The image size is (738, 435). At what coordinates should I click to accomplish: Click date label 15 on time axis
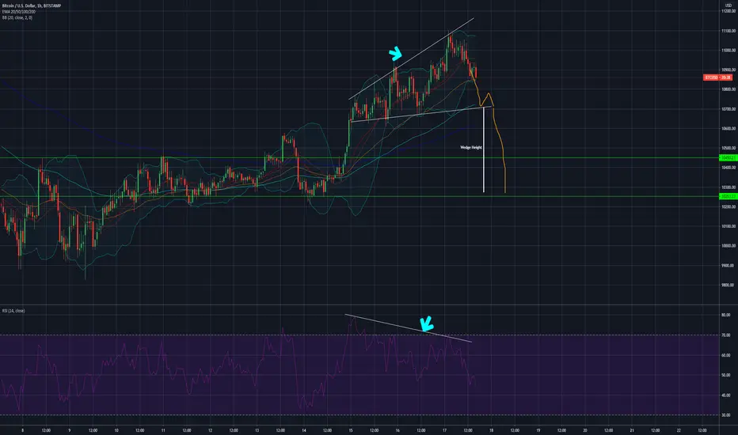(x=351, y=430)
